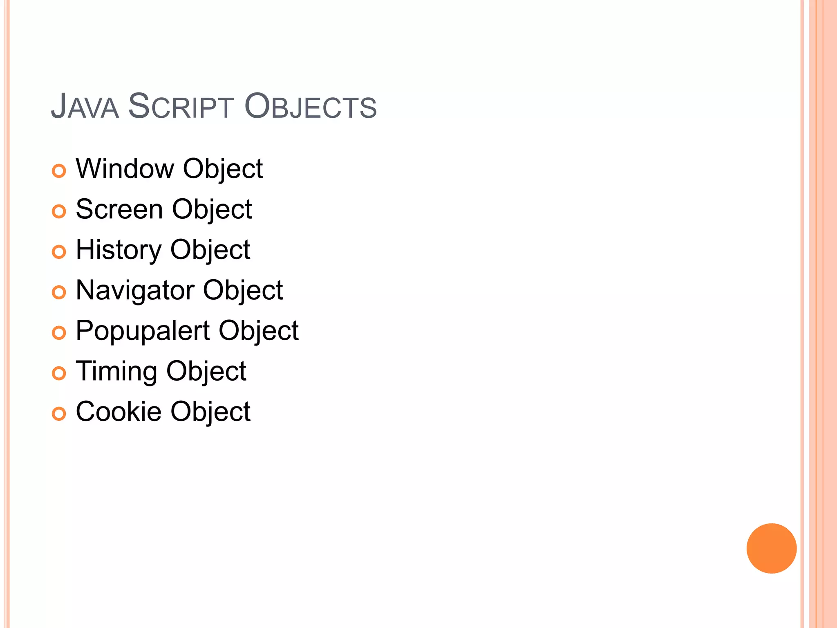This screenshot has height=628, width=837.
Task: Click the word Script in the title
Action: click(x=181, y=106)
